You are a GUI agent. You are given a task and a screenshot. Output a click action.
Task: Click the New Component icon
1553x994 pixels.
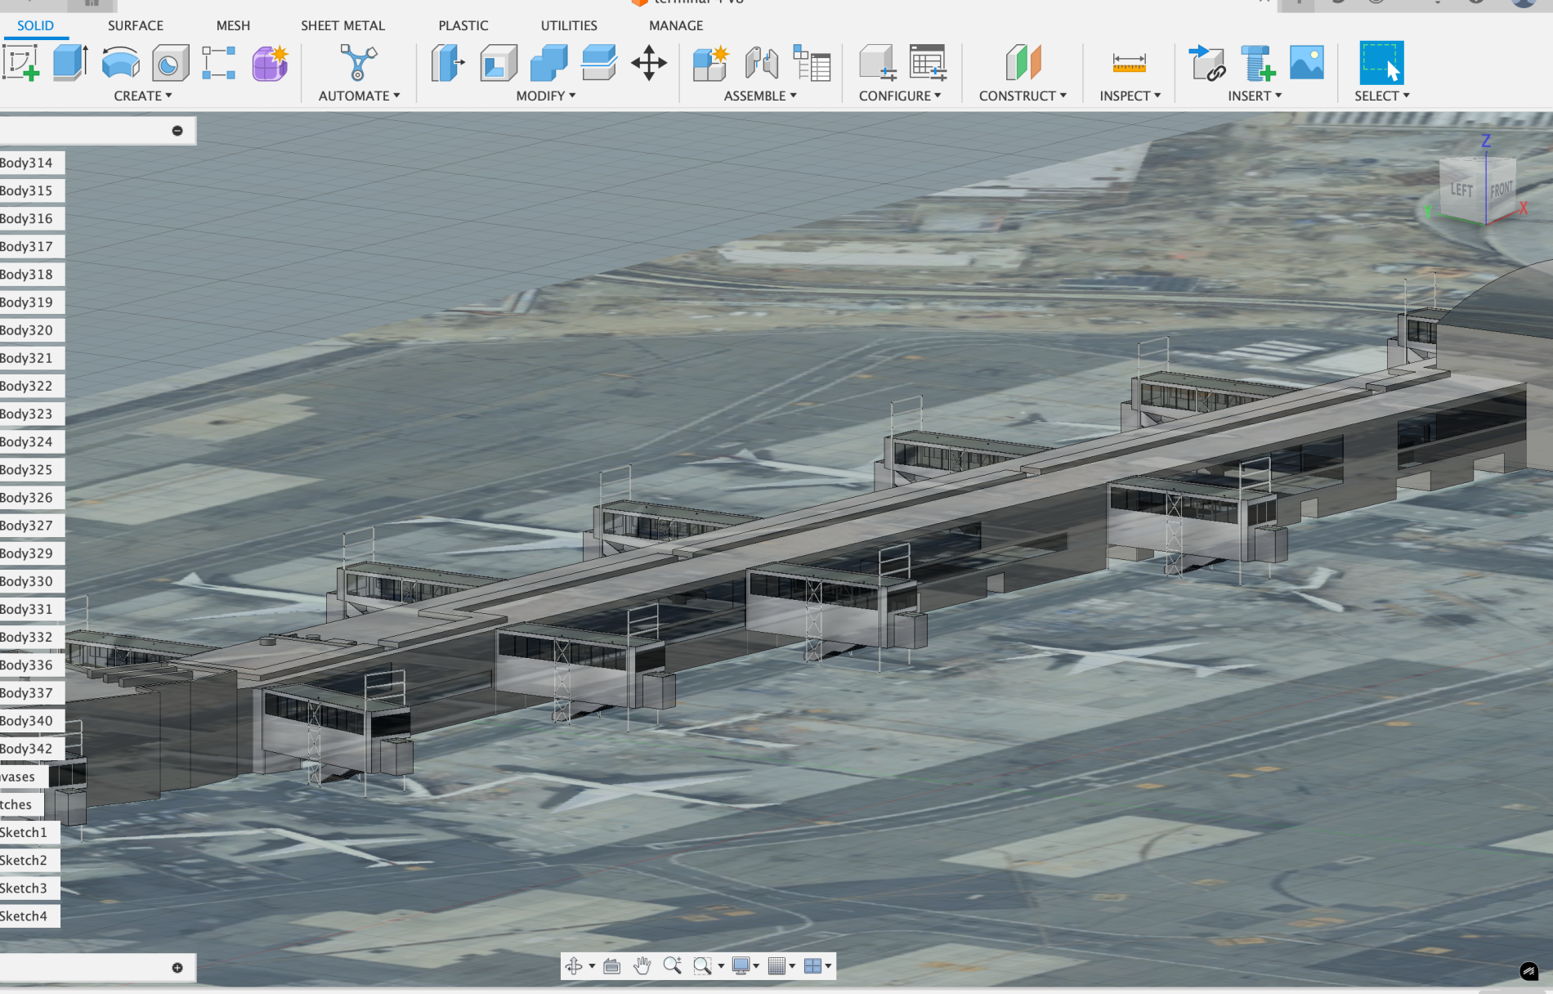click(x=710, y=63)
